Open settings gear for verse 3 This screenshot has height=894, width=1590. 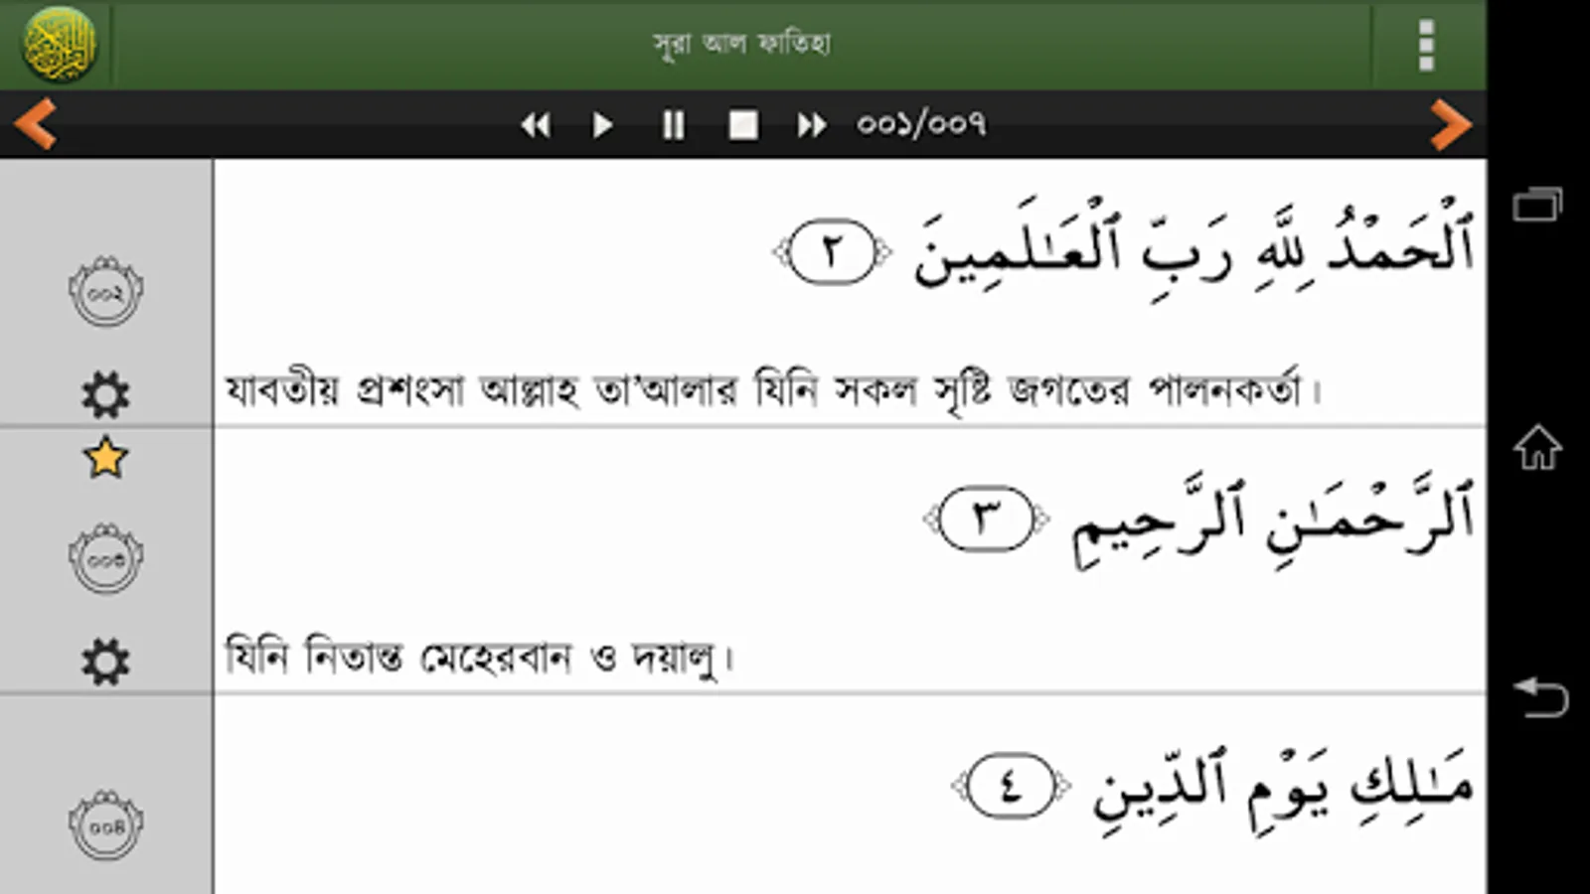(105, 662)
